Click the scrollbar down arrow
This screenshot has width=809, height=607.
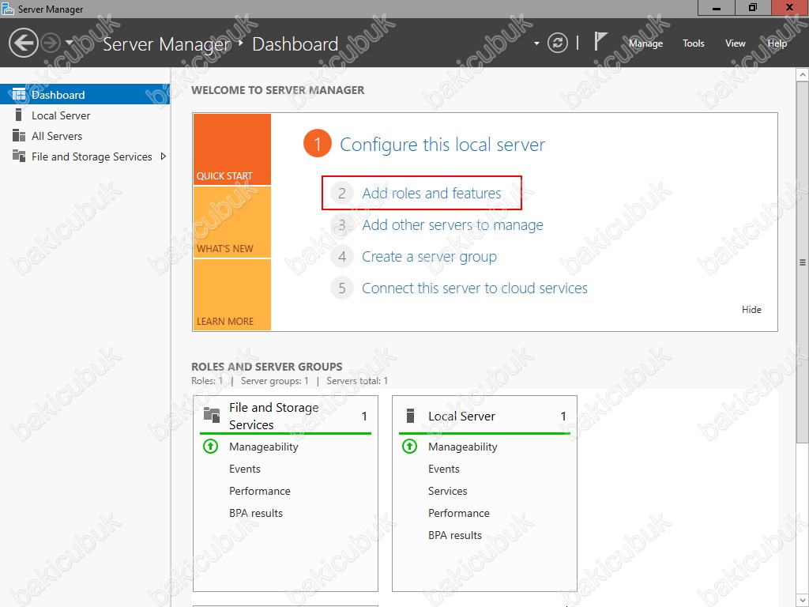803,601
